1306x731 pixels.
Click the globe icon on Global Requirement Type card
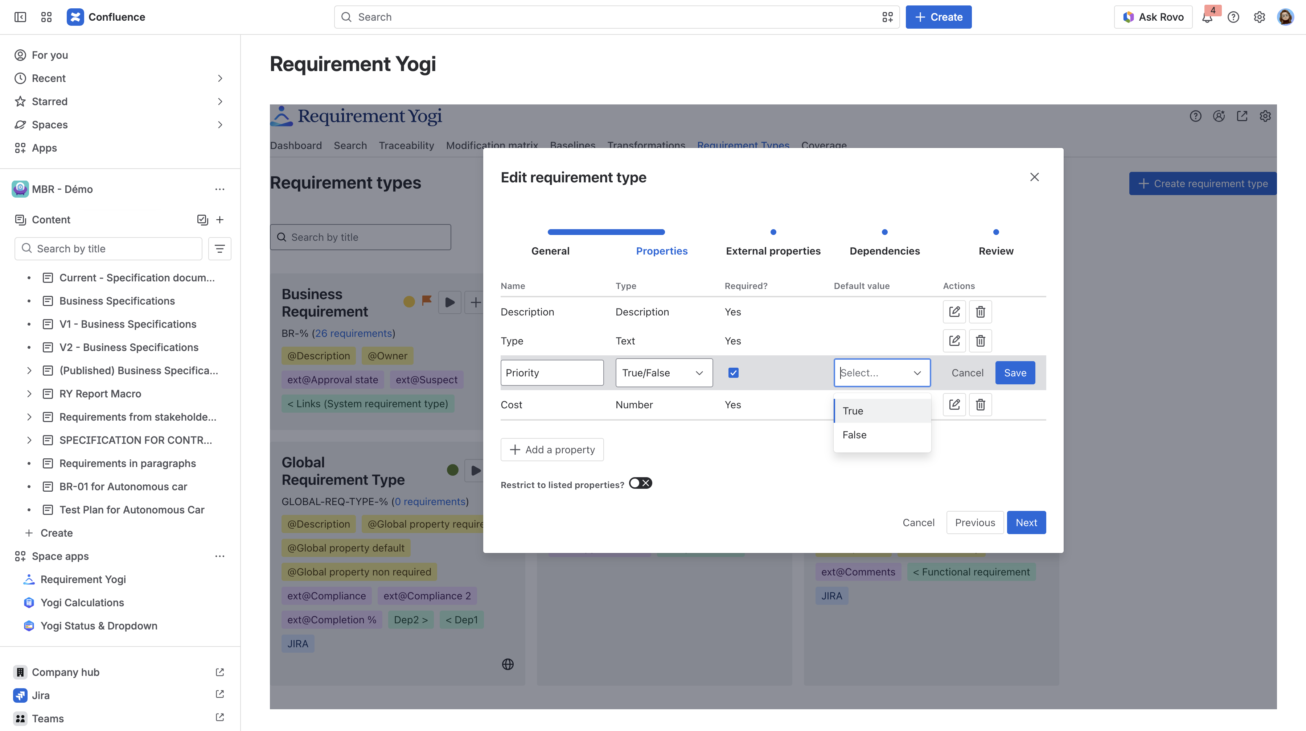[x=508, y=664]
